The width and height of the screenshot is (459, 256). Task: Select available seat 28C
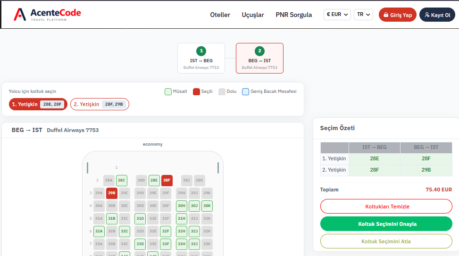(122, 180)
